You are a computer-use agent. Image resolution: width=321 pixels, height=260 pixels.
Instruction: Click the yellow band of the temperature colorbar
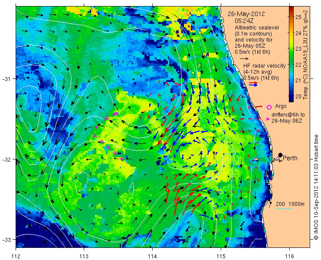[291, 39]
